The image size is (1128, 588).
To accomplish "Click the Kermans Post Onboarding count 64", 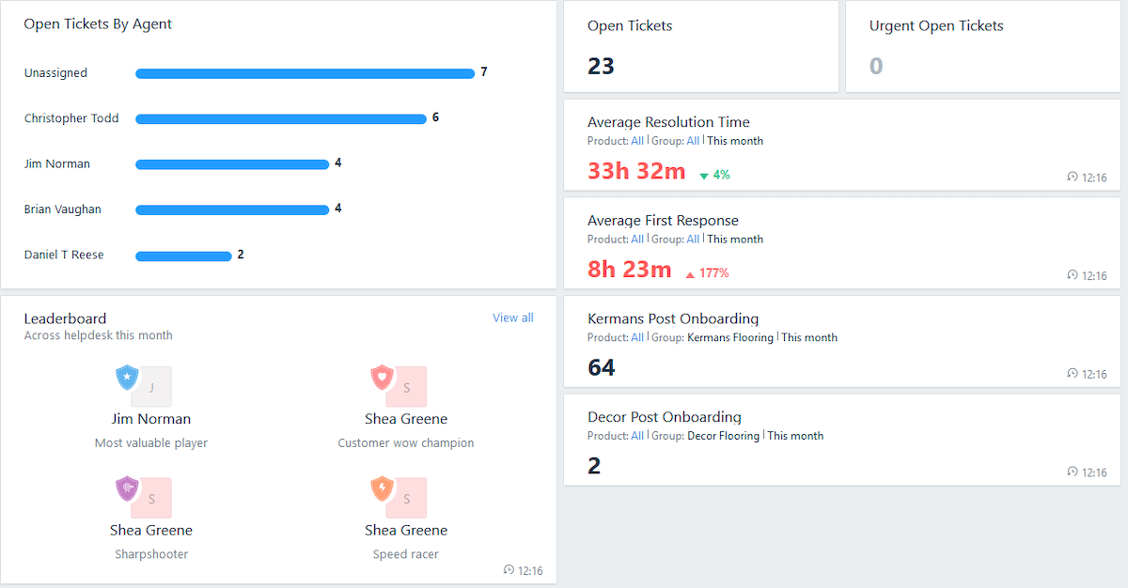I will click(x=601, y=367).
